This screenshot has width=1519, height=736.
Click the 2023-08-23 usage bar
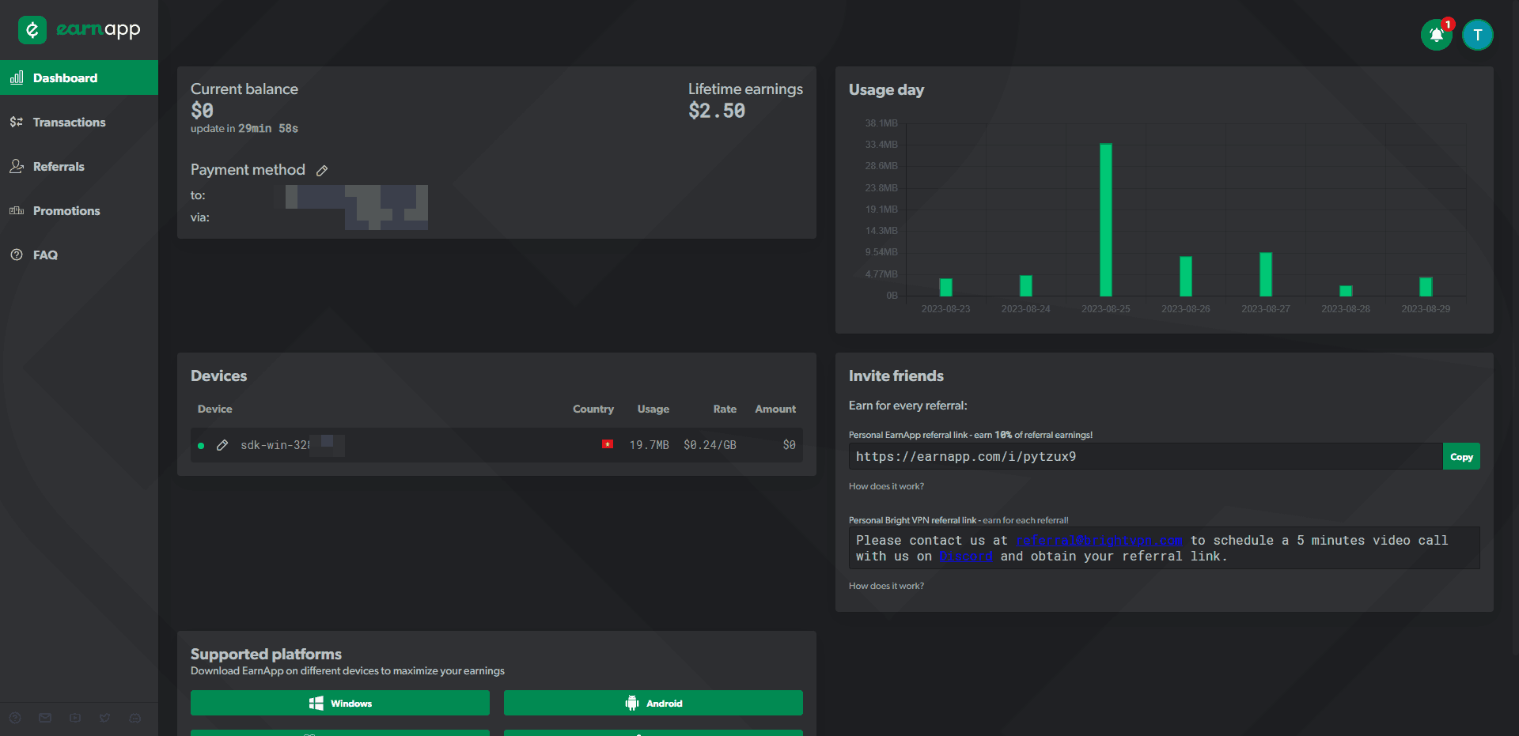(x=945, y=288)
